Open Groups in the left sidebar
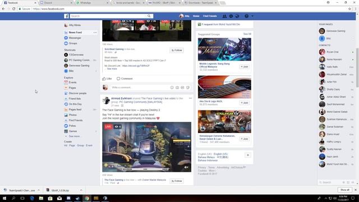Viewport: 359px width, 202px height. (73, 43)
